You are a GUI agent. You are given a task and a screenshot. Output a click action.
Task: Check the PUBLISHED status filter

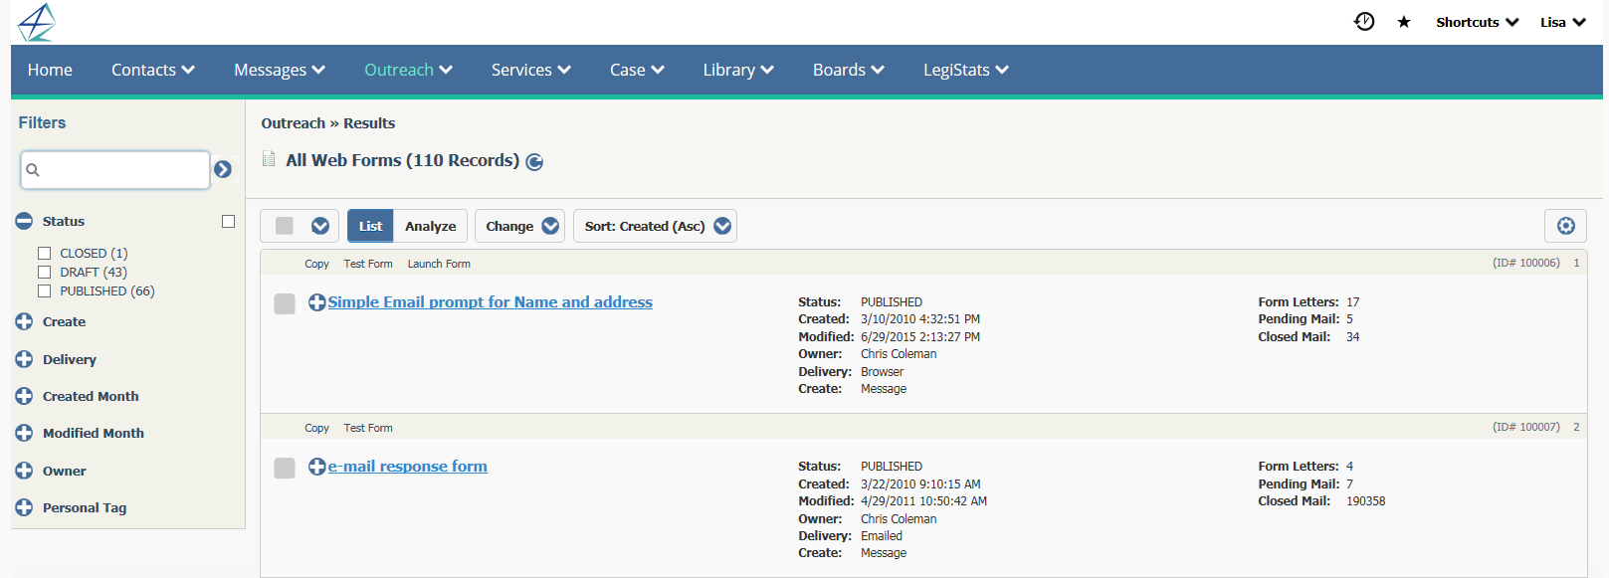44,290
